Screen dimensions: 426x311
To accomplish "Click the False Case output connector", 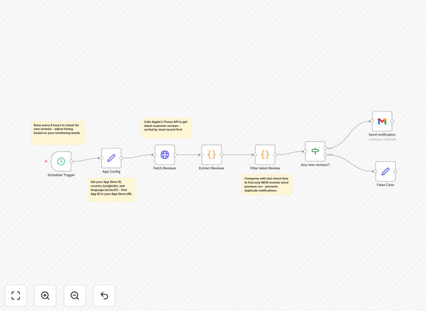I will (x=396, y=172).
